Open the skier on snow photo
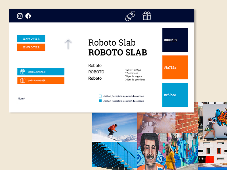This screenshot has height=170, width=227. (114, 127)
